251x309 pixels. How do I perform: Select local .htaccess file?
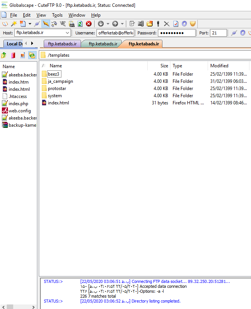tap(17, 96)
